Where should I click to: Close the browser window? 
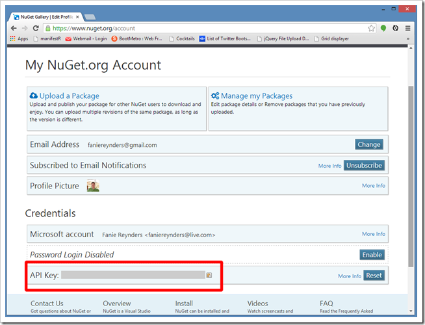coord(407,9)
